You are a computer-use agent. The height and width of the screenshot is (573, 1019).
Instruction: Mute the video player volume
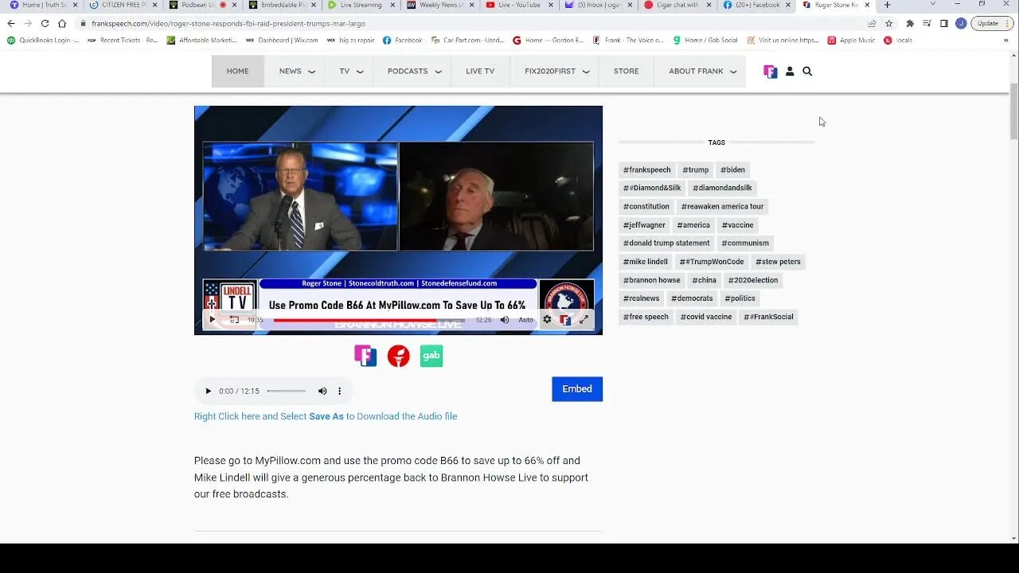point(505,320)
